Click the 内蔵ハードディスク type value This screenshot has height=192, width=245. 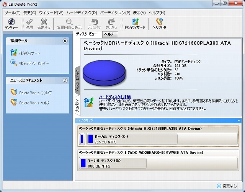(188, 62)
